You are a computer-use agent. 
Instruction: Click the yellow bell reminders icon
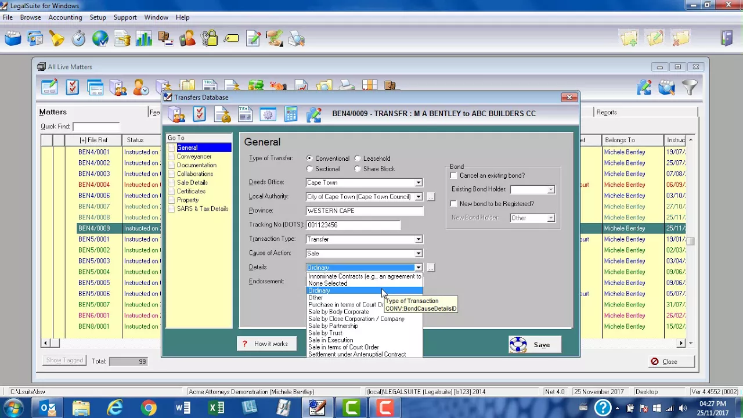[x=56, y=39]
